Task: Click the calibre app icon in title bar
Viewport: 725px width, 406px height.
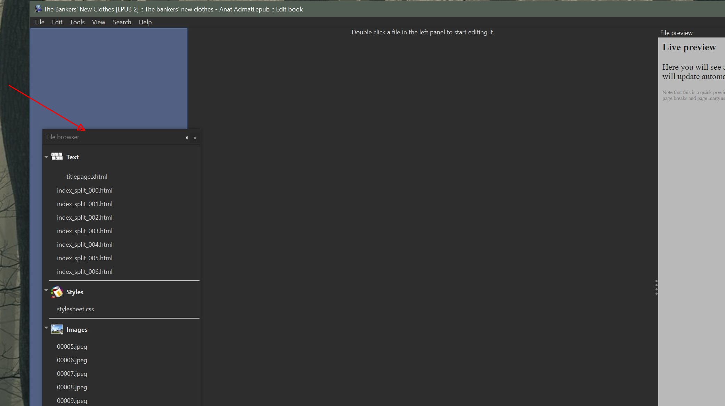Action: tap(38, 9)
